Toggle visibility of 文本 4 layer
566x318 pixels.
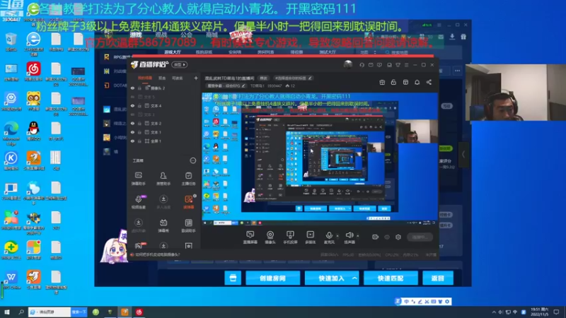[x=132, y=105]
